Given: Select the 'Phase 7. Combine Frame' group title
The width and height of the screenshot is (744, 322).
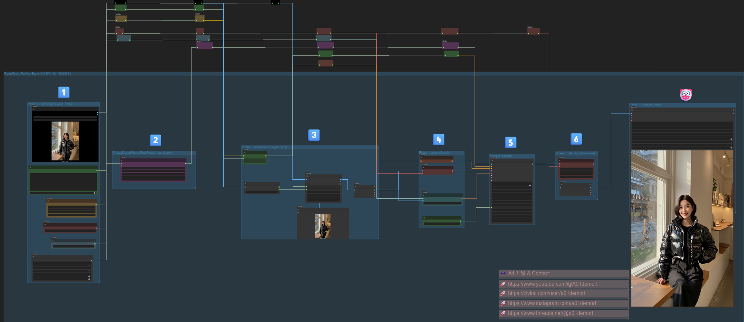Looking at the screenshot, I should pos(645,105).
